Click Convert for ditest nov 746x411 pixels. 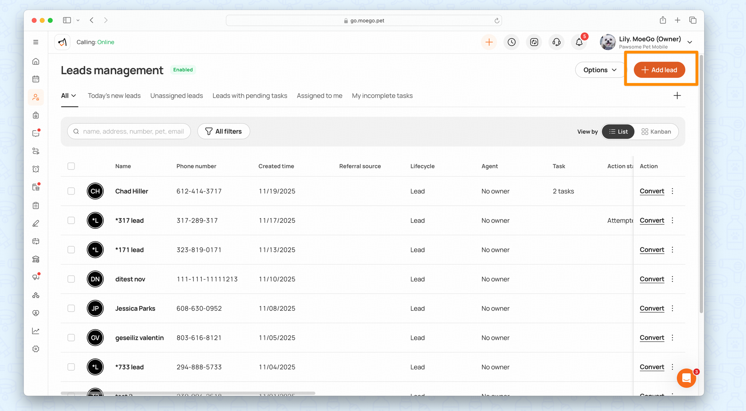(652, 279)
